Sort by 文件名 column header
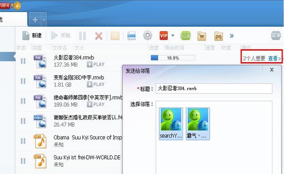 click(60, 48)
